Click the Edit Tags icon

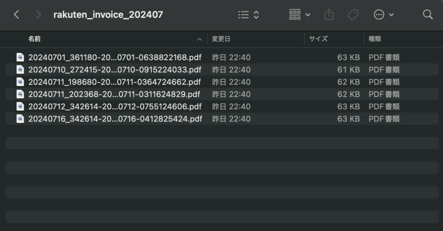[x=353, y=15]
